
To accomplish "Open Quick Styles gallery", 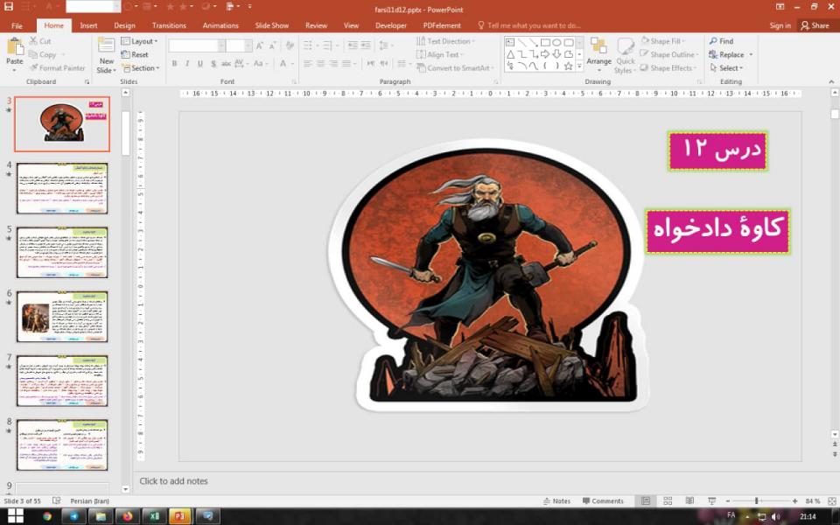I will (625, 56).
